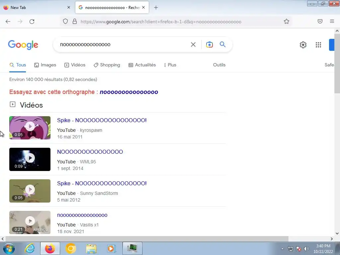The image size is (340, 255).
Task: Select the Tous results tab
Action: click(18, 65)
